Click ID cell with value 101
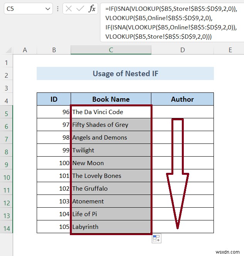Viewport: 244px width, 256px height. [54, 176]
